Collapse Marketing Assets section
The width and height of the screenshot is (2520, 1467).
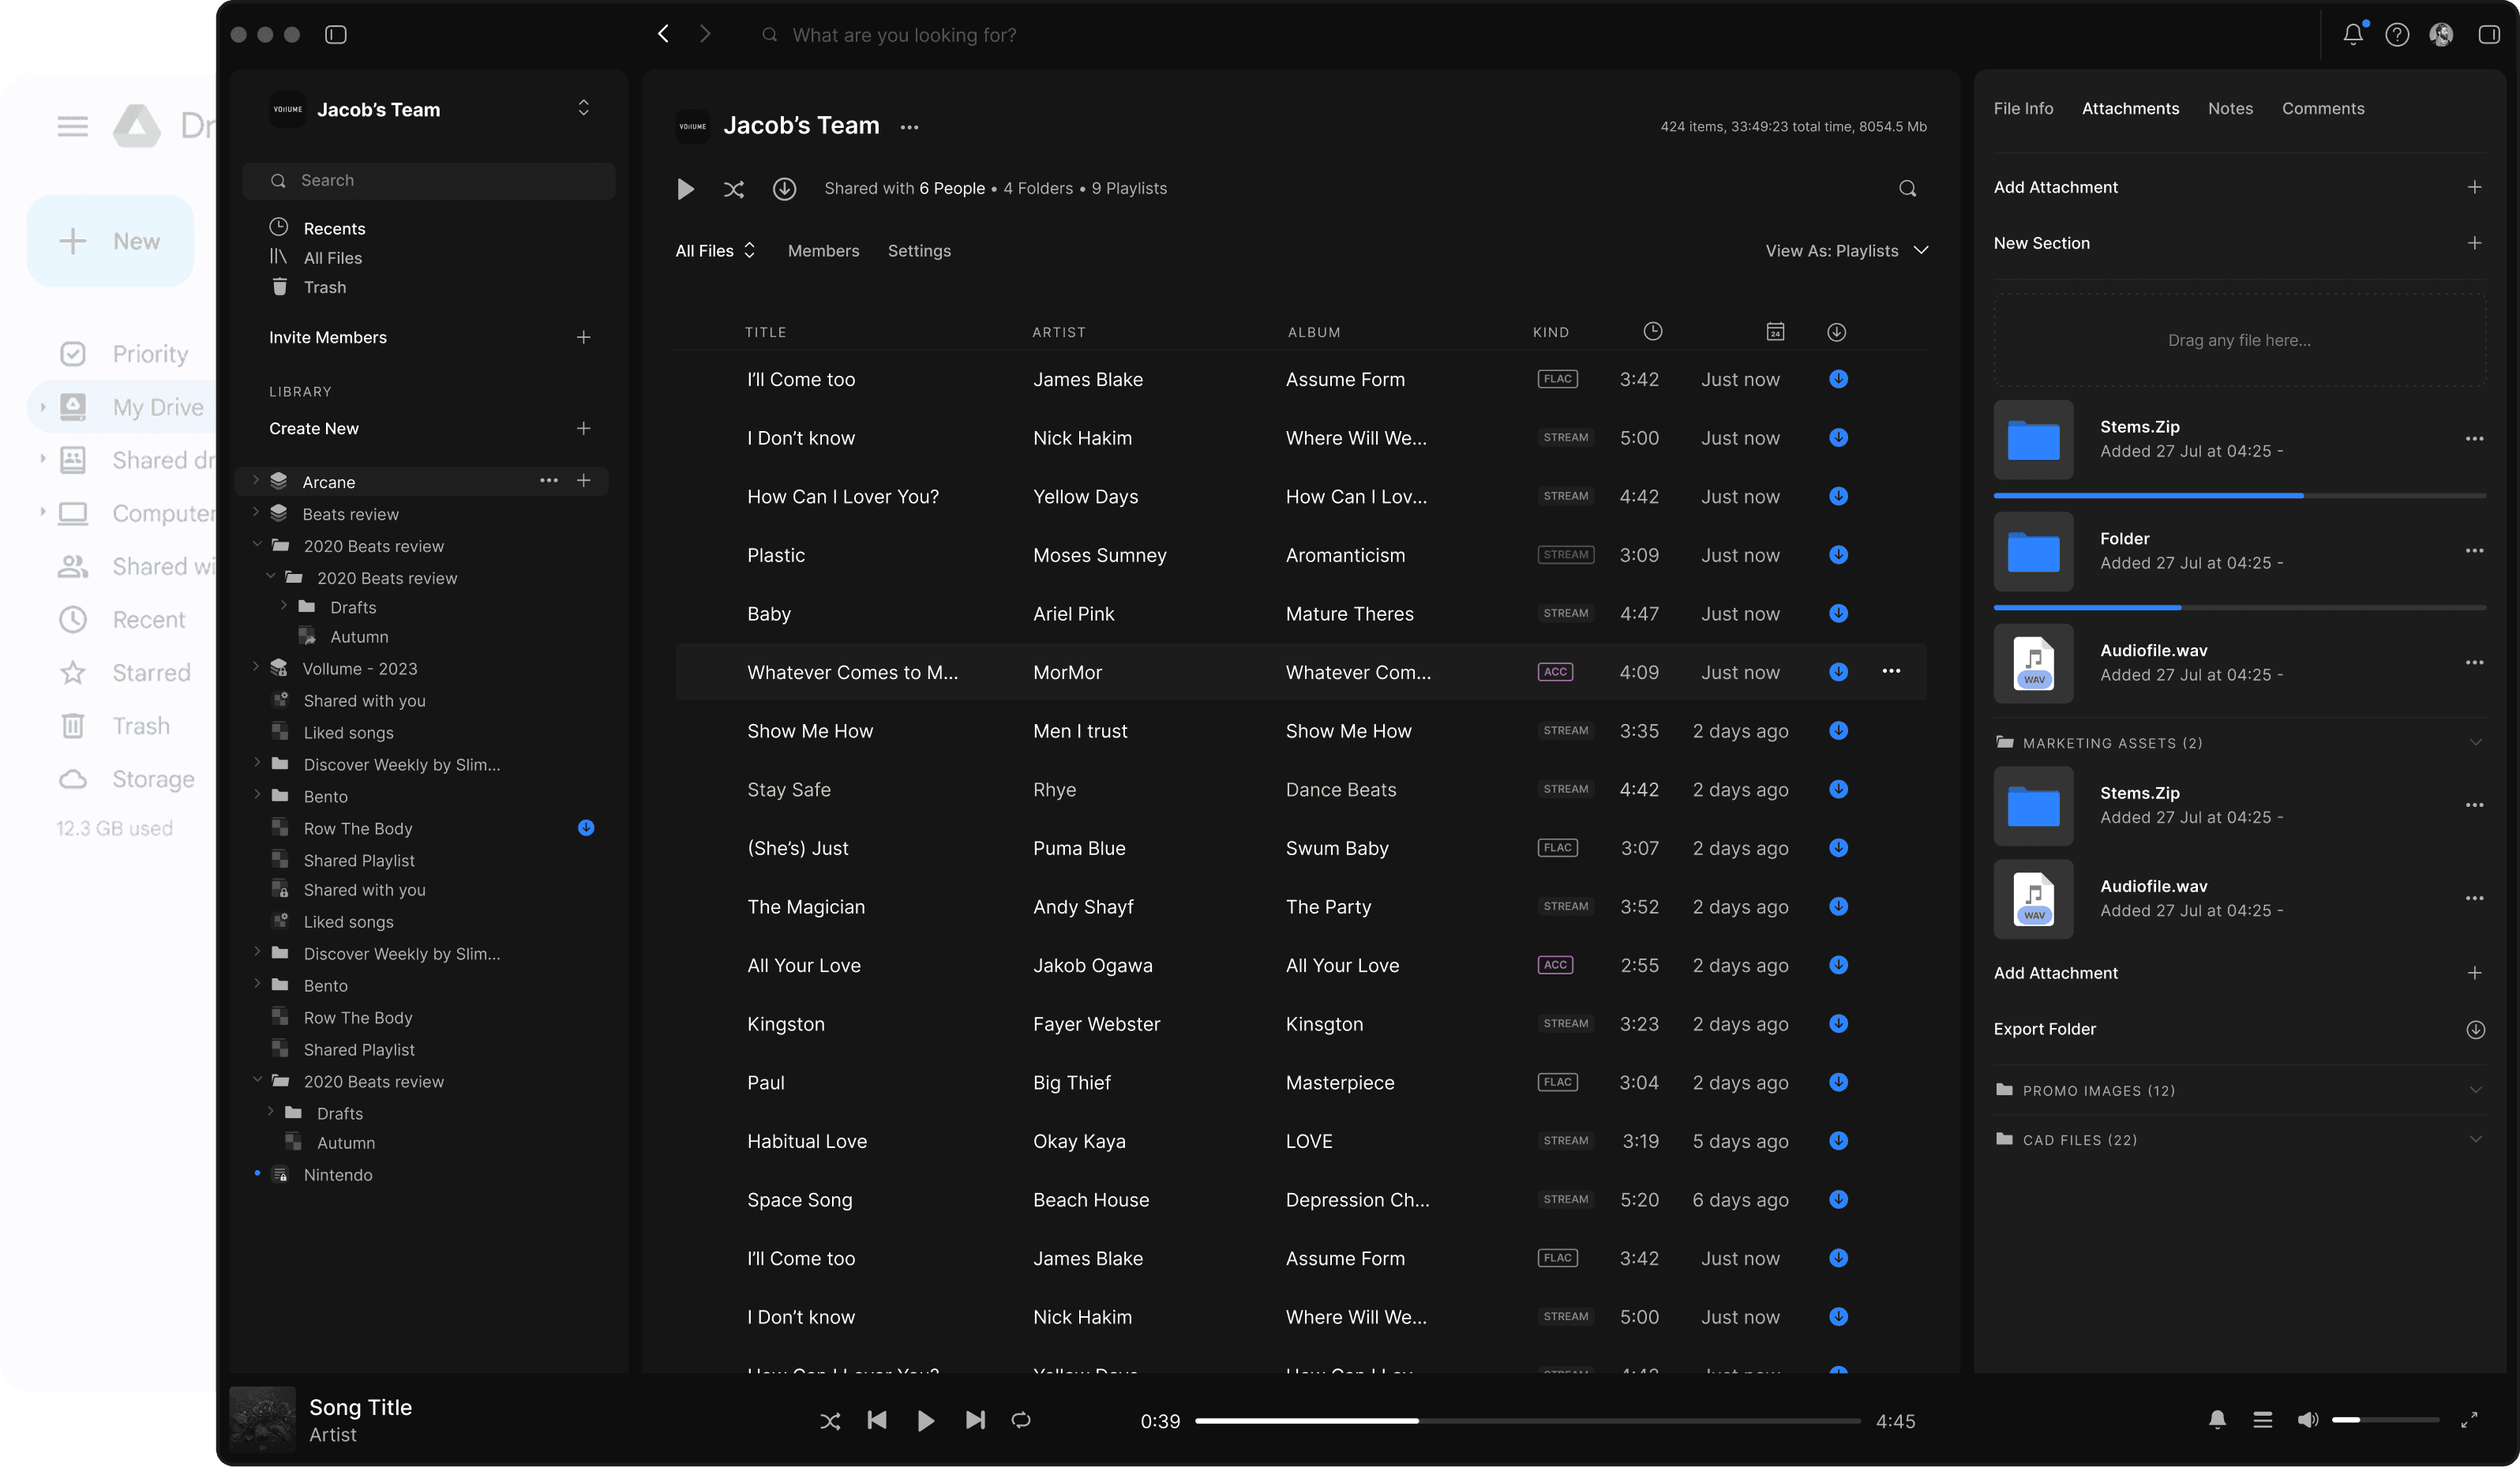click(x=2476, y=743)
